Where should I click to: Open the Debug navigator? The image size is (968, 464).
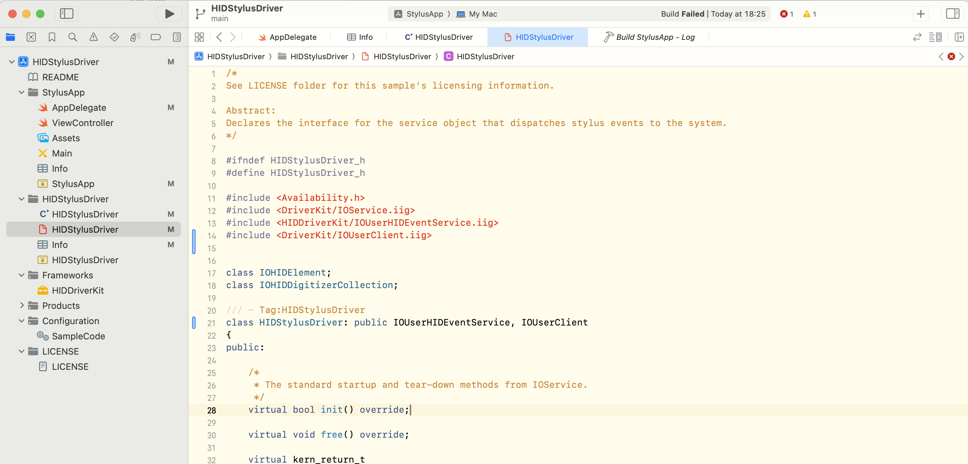(x=135, y=37)
